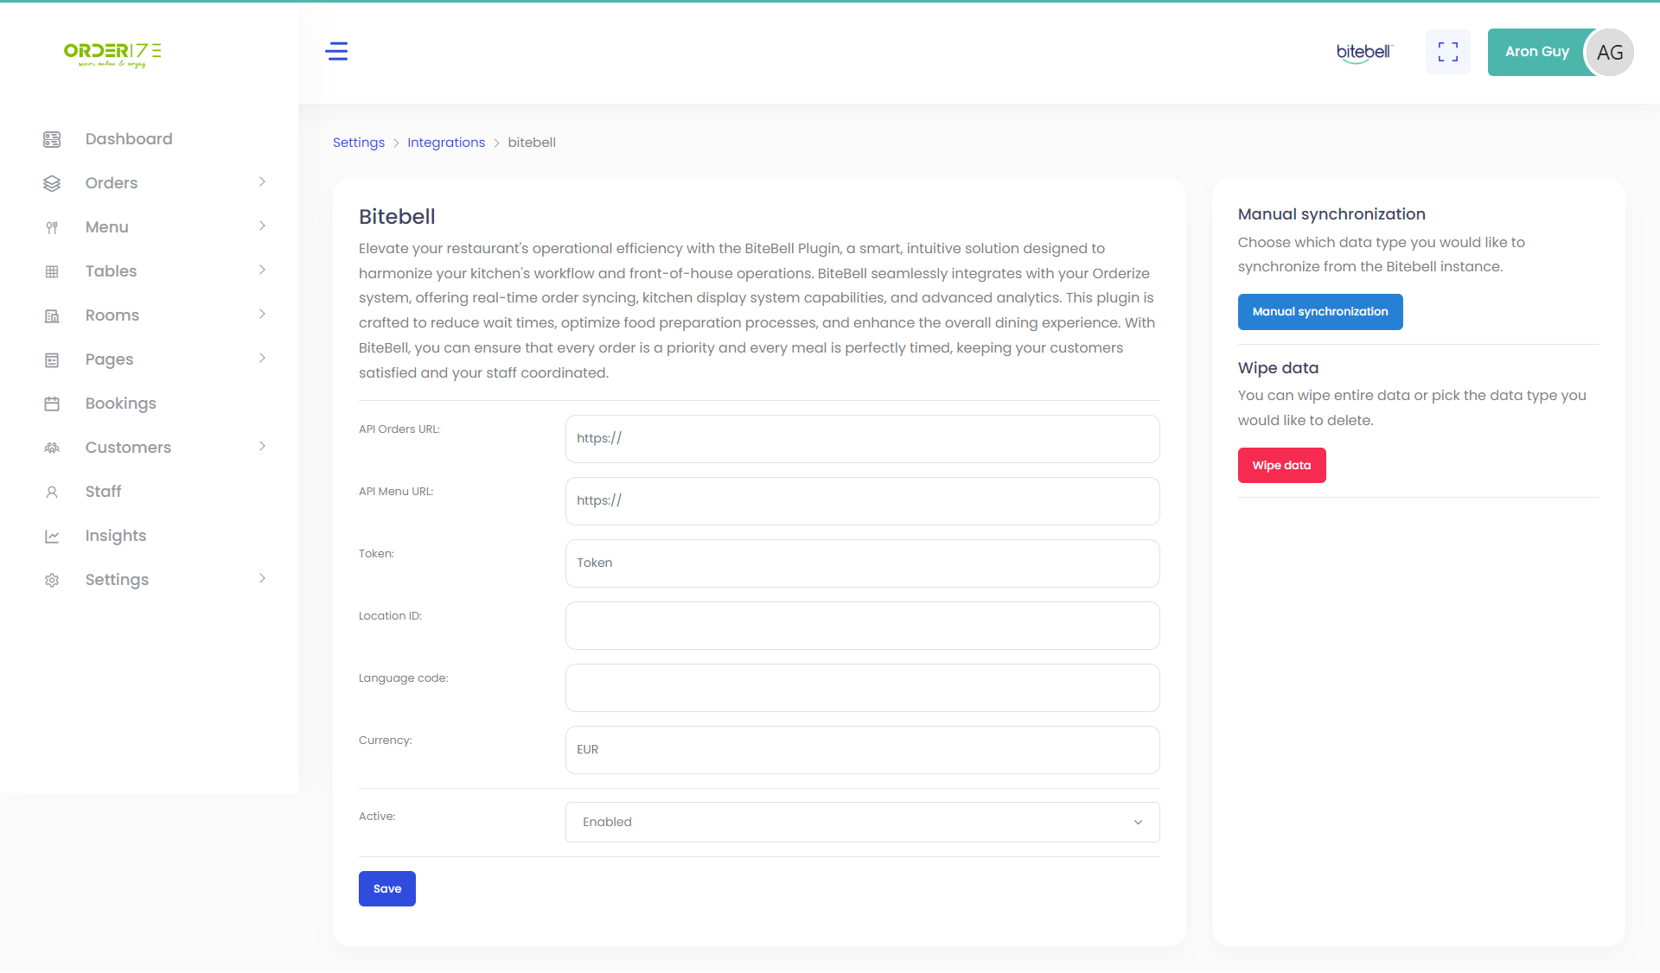
Task: Focus the API Menu URL field
Action: pyautogui.click(x=862, y=501)
